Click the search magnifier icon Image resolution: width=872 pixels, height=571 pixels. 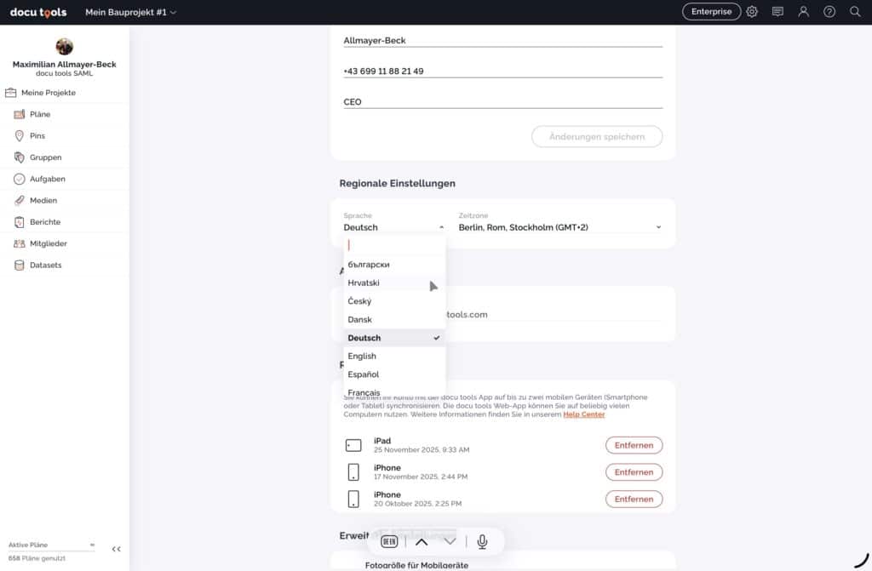pos(855,12)
